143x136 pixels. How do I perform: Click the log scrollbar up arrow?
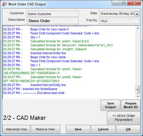138,28
